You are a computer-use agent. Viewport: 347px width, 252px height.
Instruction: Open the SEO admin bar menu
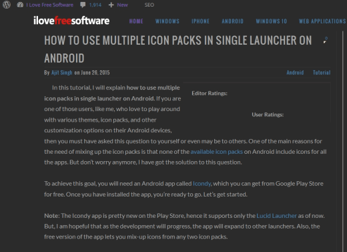pos(149,5)
